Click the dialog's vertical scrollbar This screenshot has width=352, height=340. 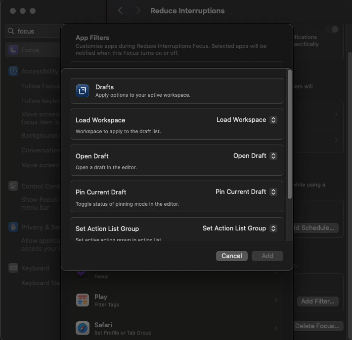(x=290, y=133)
